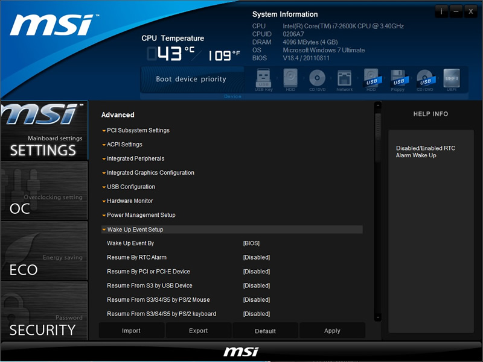The width and height of the screenshot is (483, 362).
Task: Select the UEFI boot device icon
Action: [x=451, y=80]
